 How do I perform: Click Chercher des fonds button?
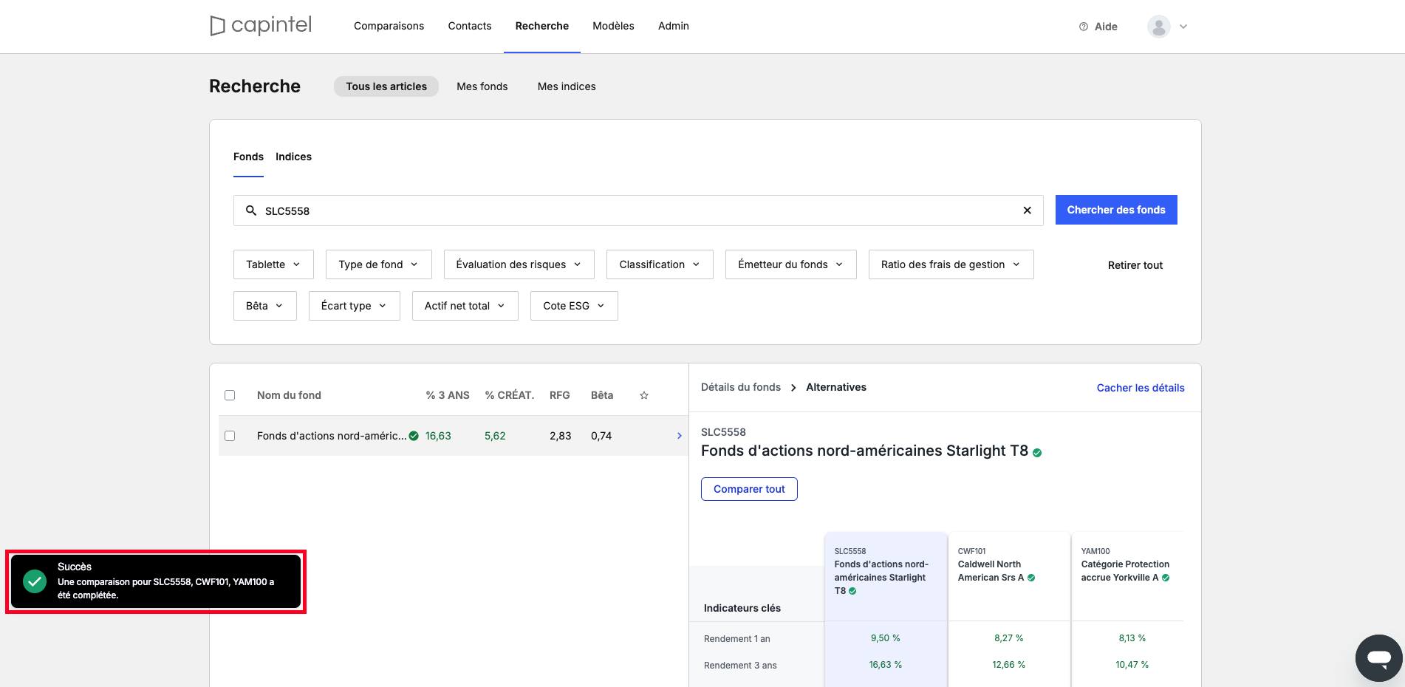point(1116,210)
